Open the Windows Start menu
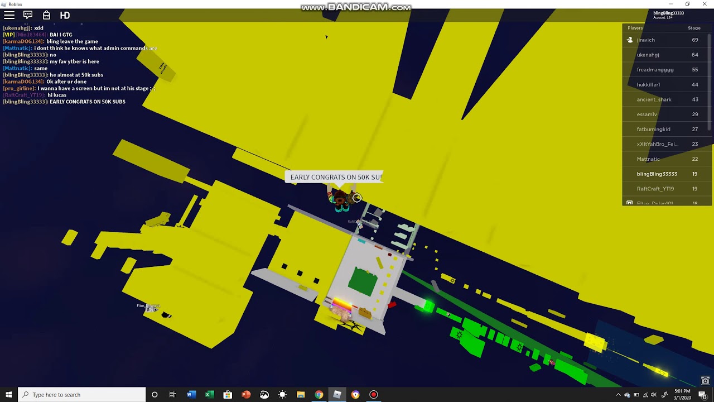The height and width of the screenshot is (402, 714). pyautogui.click(x=8, y=395)
